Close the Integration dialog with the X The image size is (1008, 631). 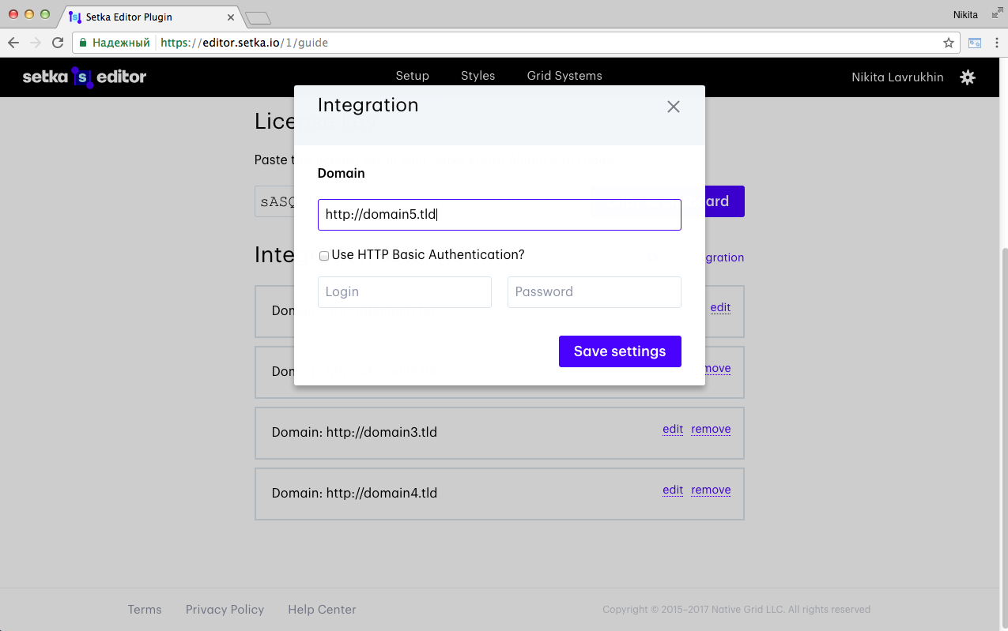(674, 107)
